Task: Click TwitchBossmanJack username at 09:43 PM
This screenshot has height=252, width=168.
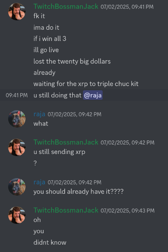Action: [66, 210]
